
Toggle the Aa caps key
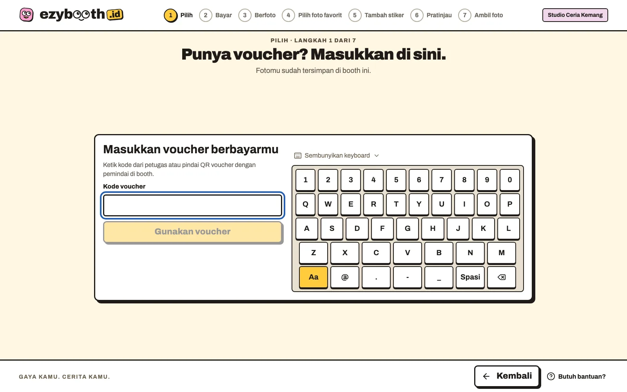point(313,277)
